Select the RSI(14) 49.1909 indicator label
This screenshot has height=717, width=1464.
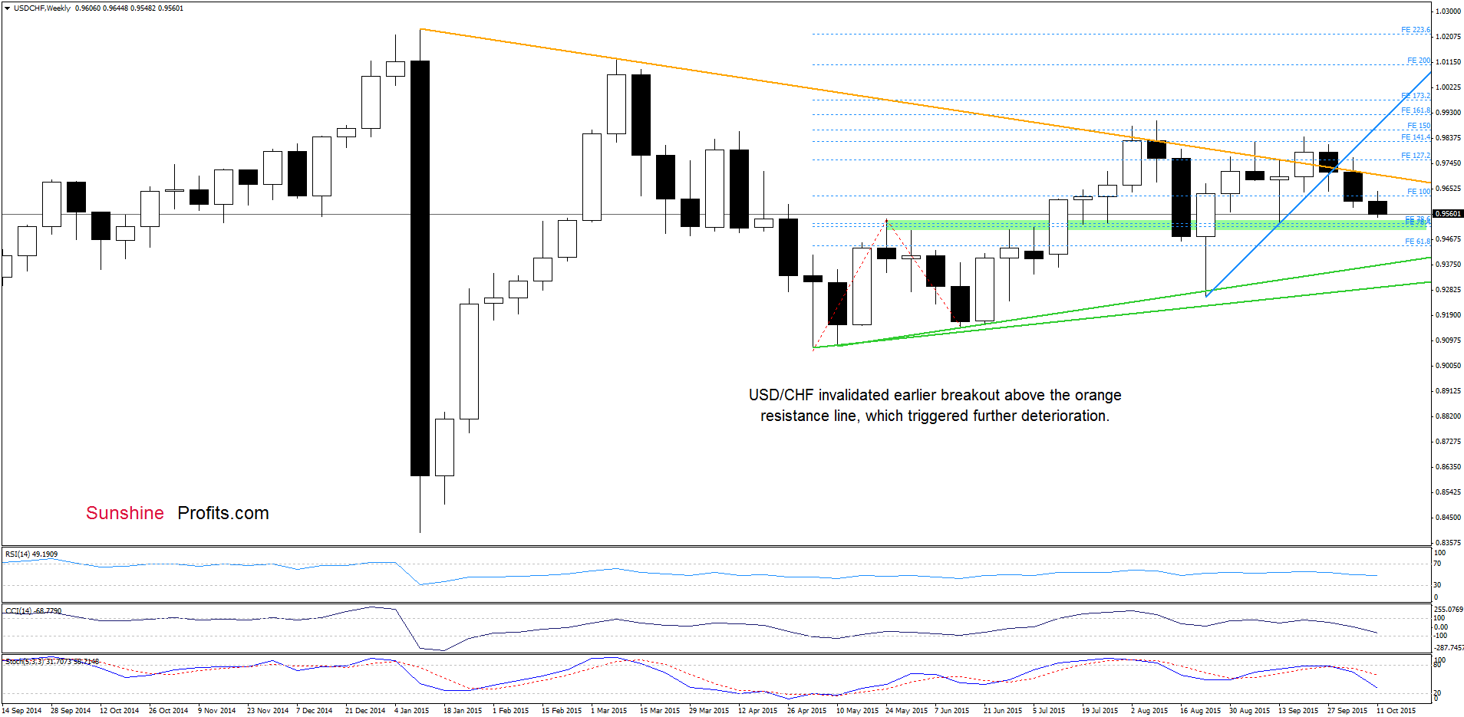coord(31,554)
